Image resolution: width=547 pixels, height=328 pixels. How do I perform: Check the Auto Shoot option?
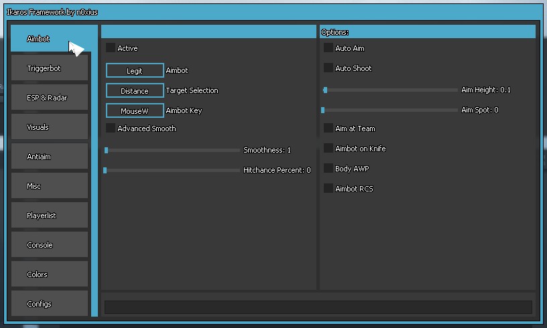click(x=328, y=68)
